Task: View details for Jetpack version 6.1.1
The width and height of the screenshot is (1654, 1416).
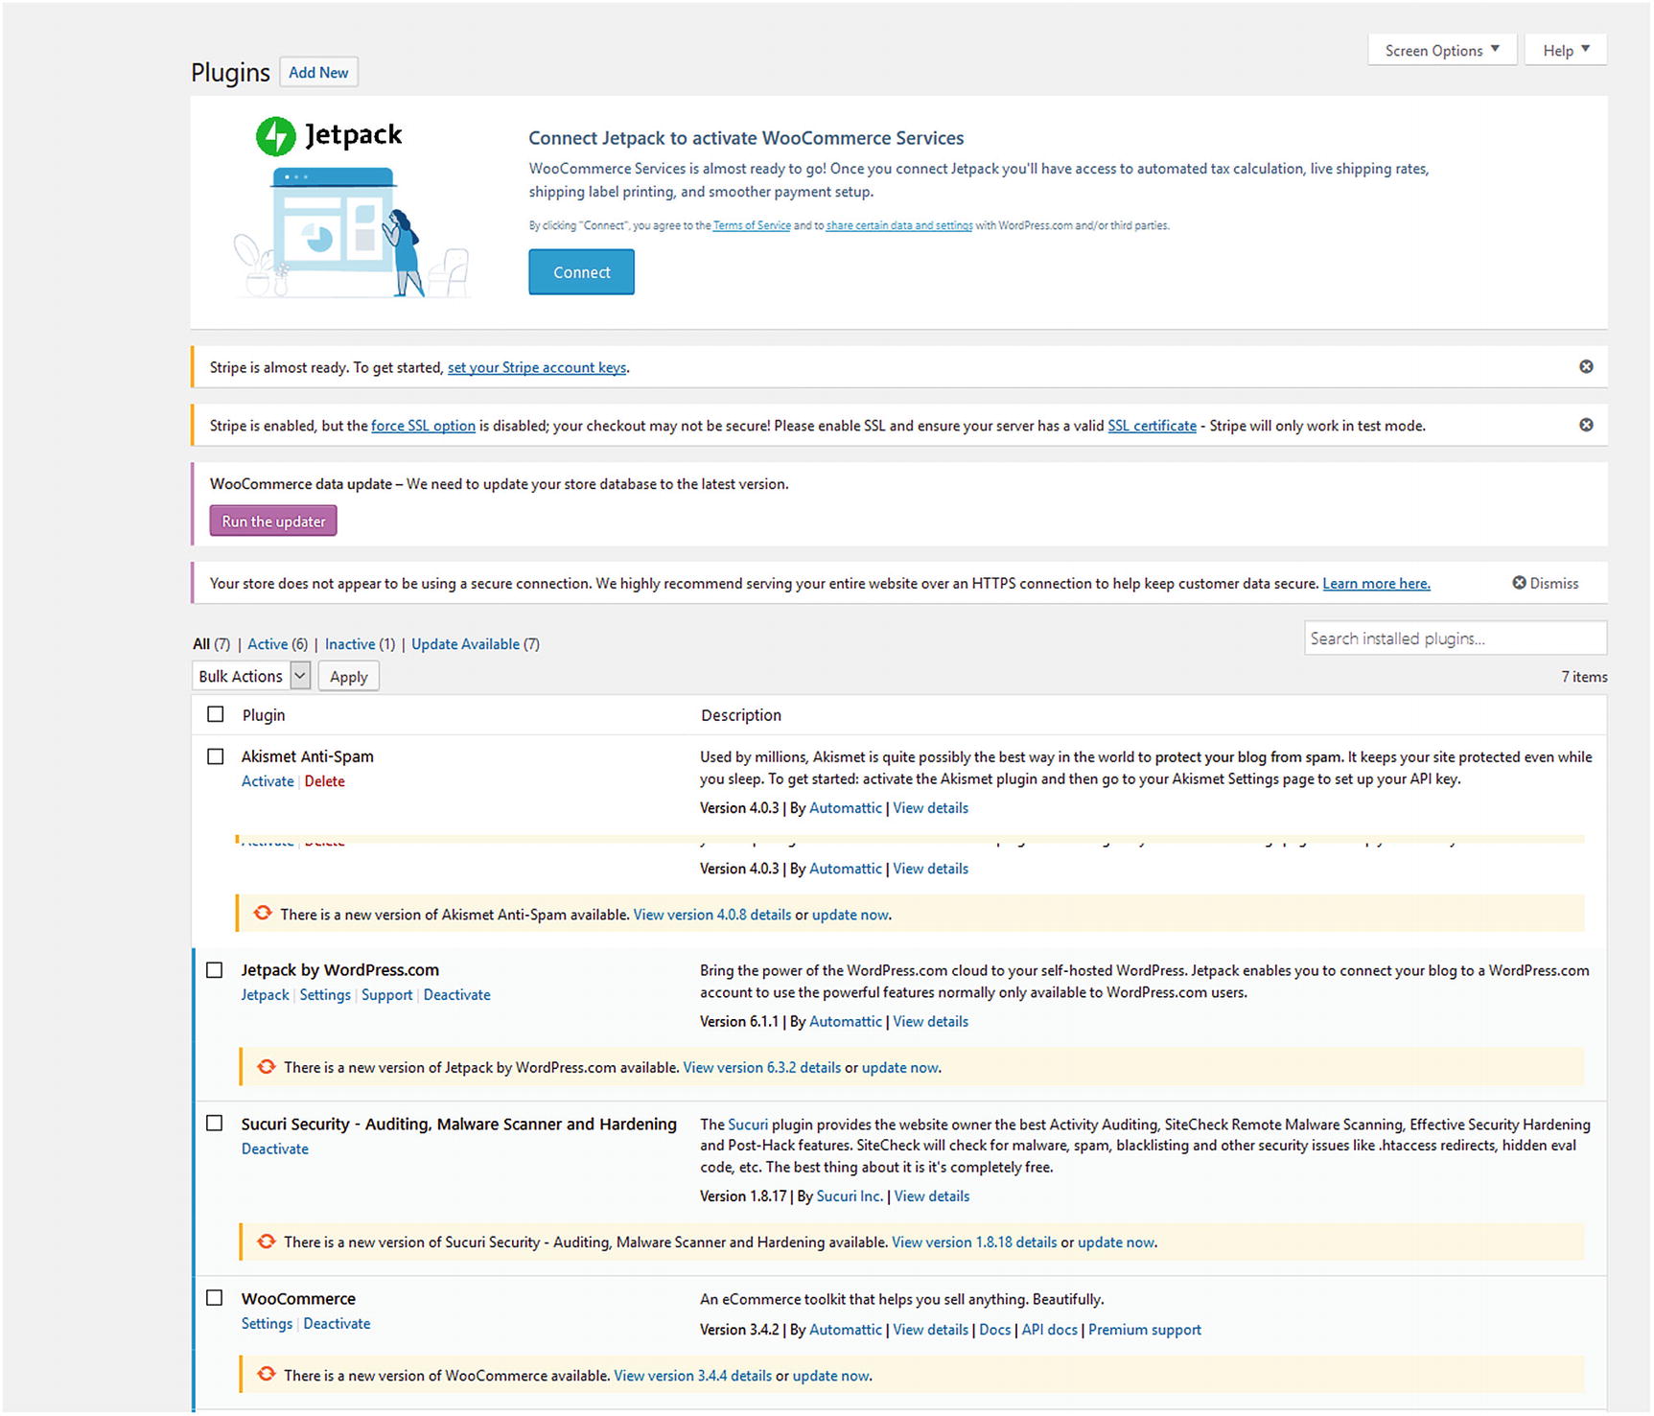Action: pyautogui.click(x=931, y=1023)
